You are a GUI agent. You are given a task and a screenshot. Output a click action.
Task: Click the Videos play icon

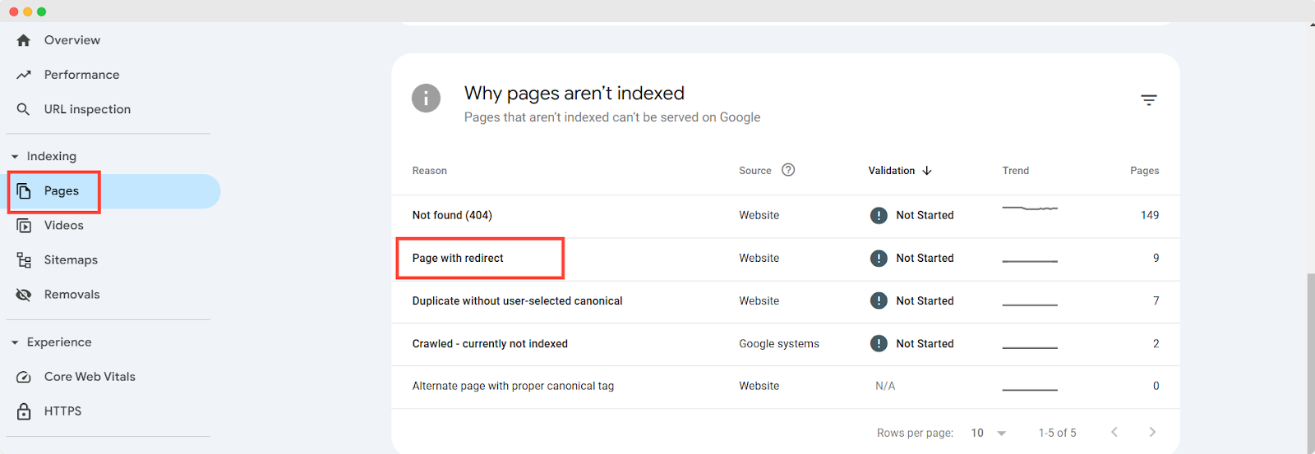point(24,226)
